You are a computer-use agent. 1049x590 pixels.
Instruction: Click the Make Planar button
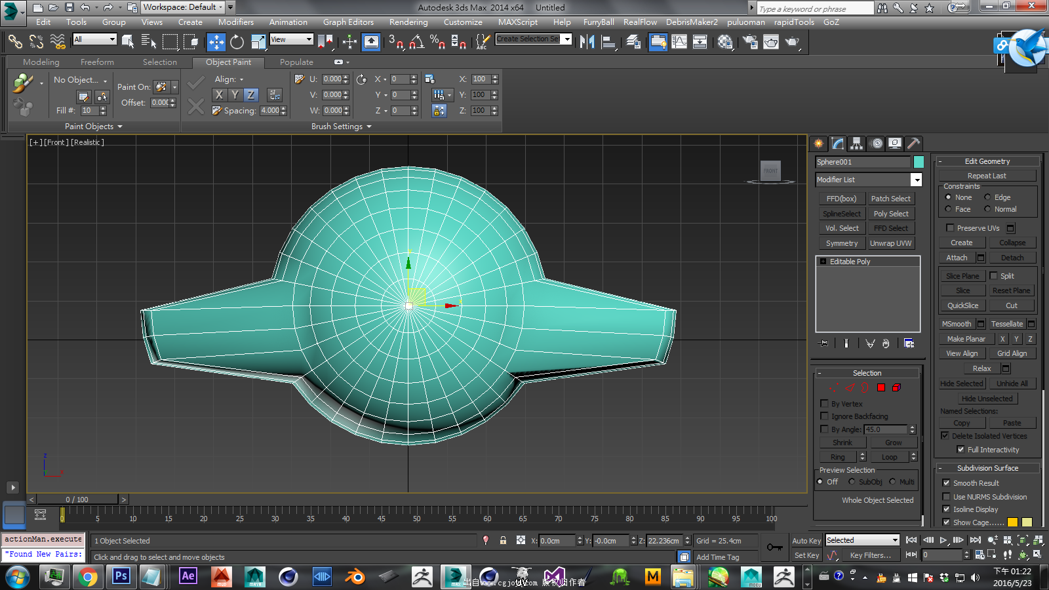[966, 339]
